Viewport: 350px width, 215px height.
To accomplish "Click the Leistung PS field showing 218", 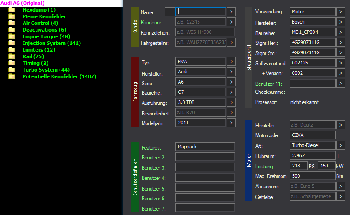I will 298,166.
